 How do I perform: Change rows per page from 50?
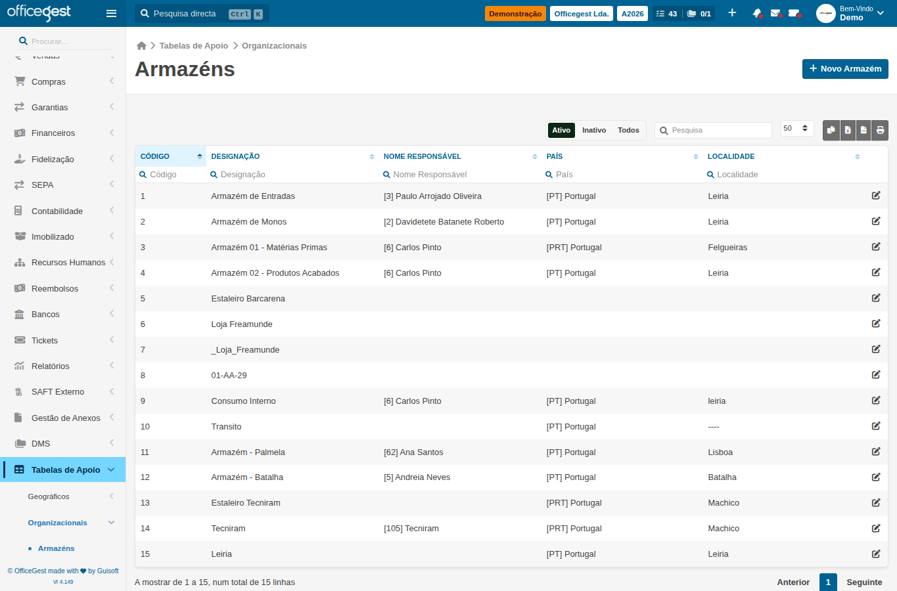click(x=797, y=129)
